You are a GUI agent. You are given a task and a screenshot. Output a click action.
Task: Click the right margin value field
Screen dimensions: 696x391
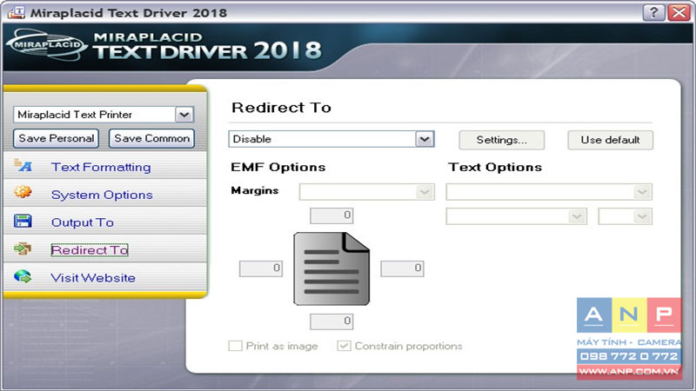[402, 268]
